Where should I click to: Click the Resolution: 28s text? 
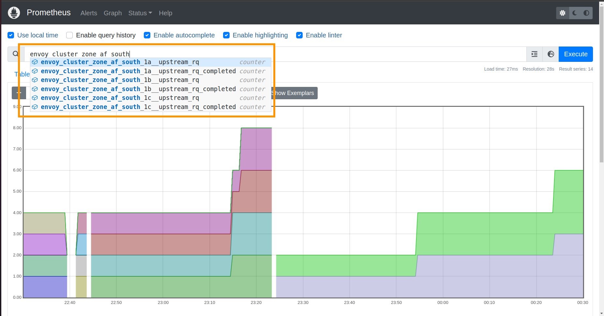pos(538,69)
